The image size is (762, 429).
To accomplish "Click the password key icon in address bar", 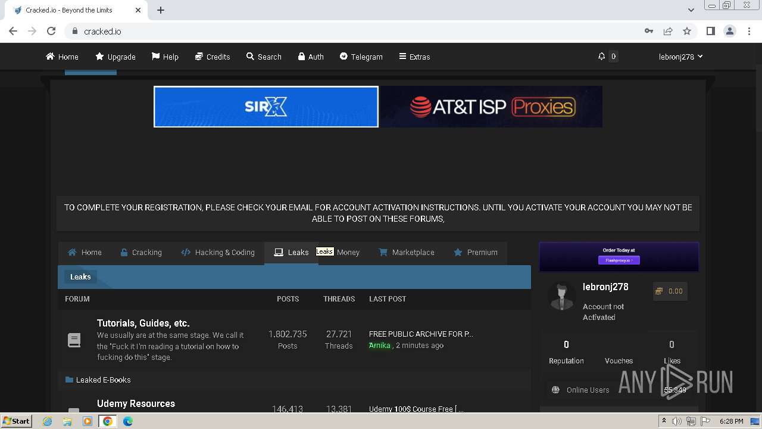I will [x=649, y=31].
